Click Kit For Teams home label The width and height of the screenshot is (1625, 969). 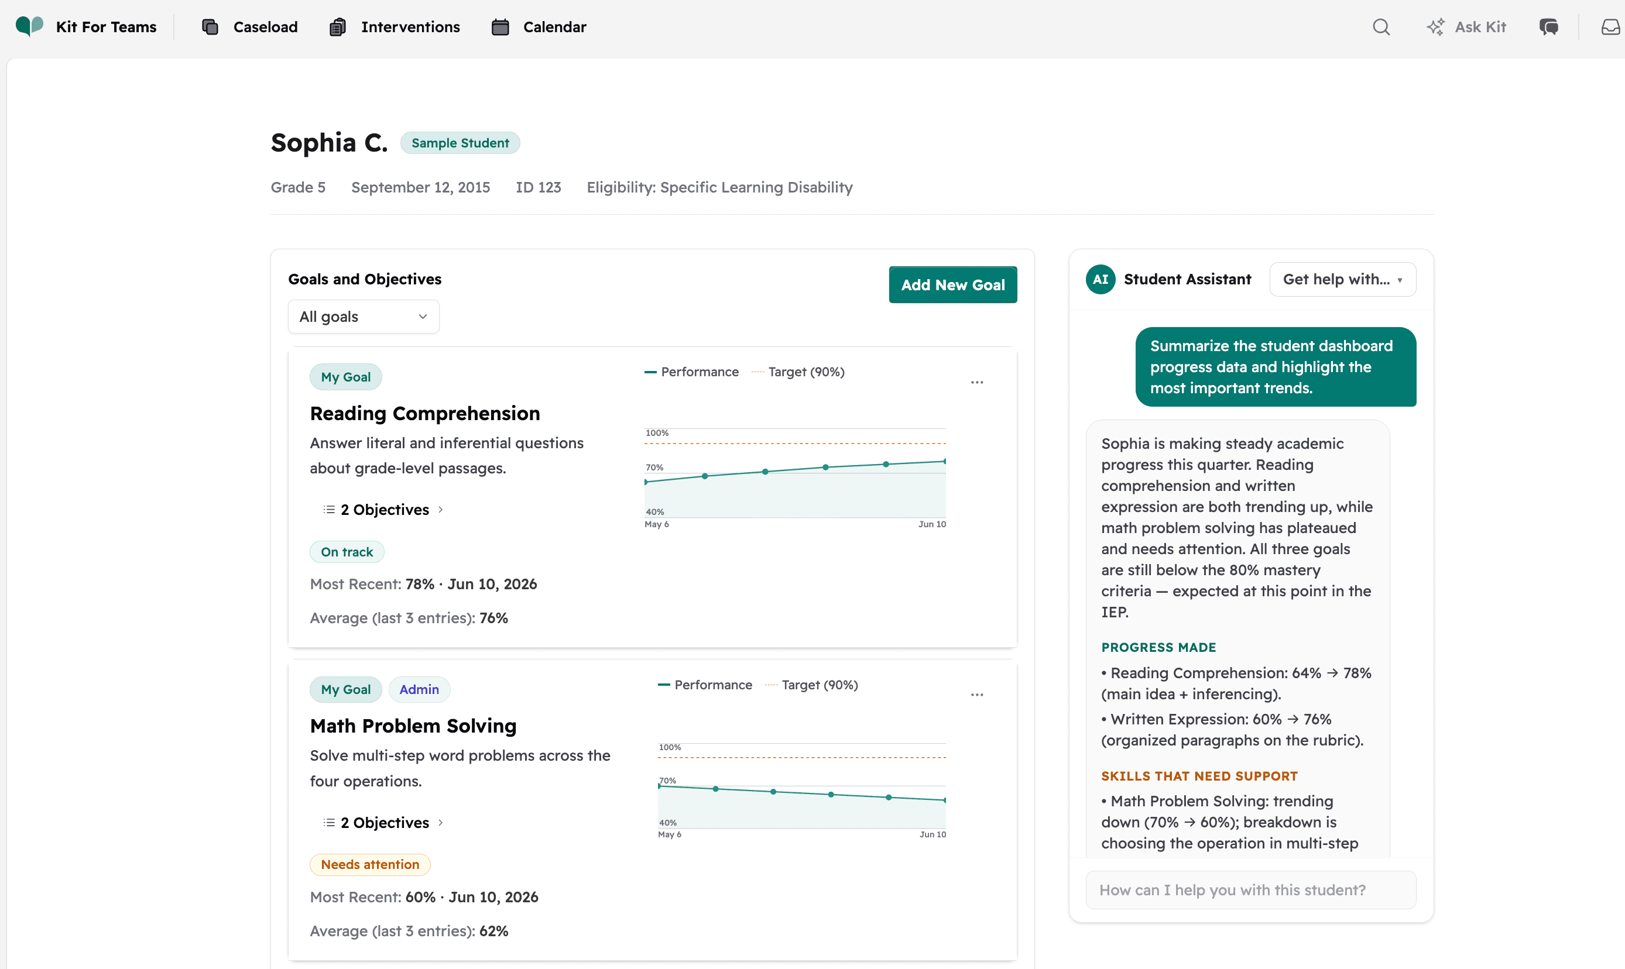point(107,27)
